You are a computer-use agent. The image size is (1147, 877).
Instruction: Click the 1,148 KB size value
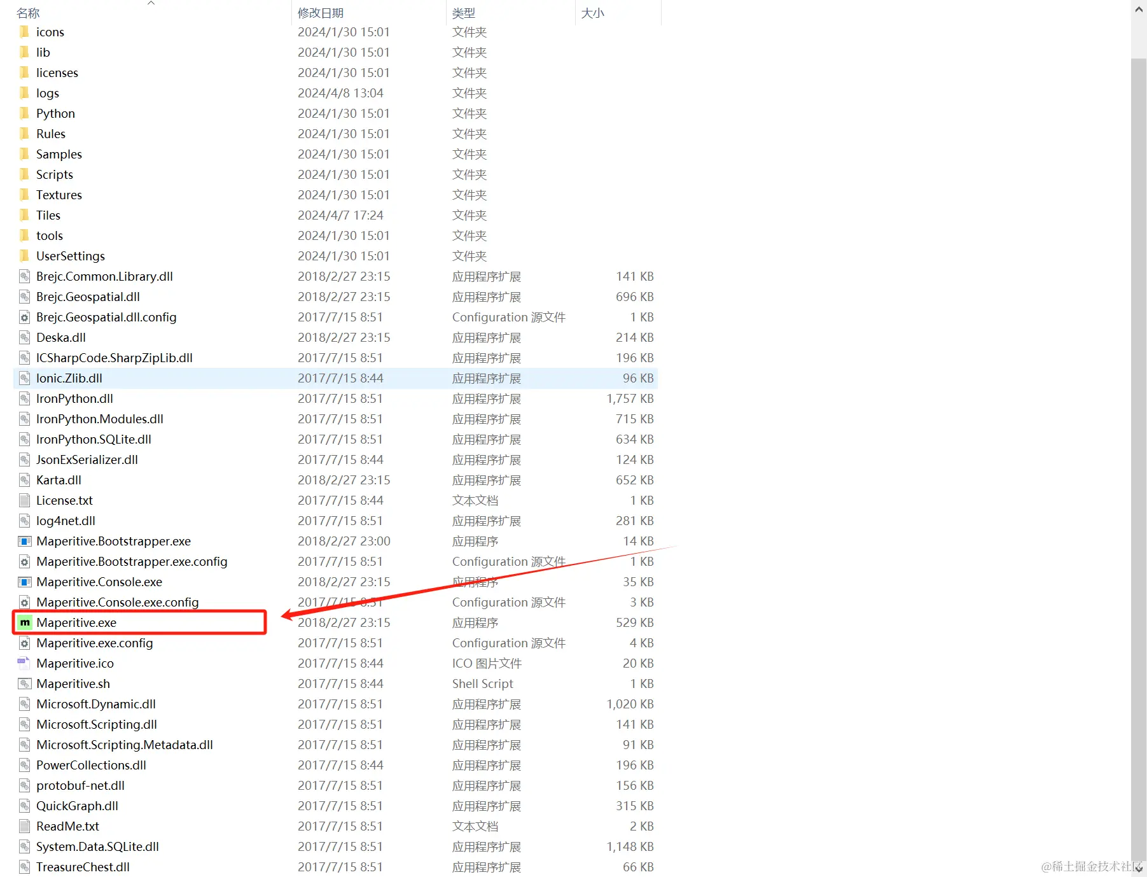(x=630, y=846)
